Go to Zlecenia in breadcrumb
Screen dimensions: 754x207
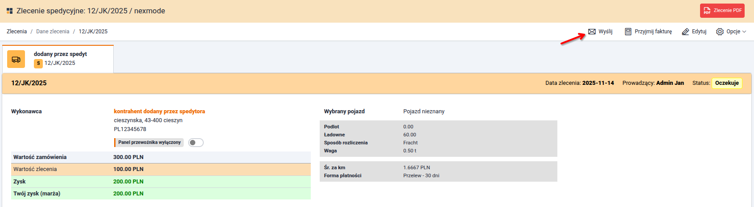(x=17, y=32)
